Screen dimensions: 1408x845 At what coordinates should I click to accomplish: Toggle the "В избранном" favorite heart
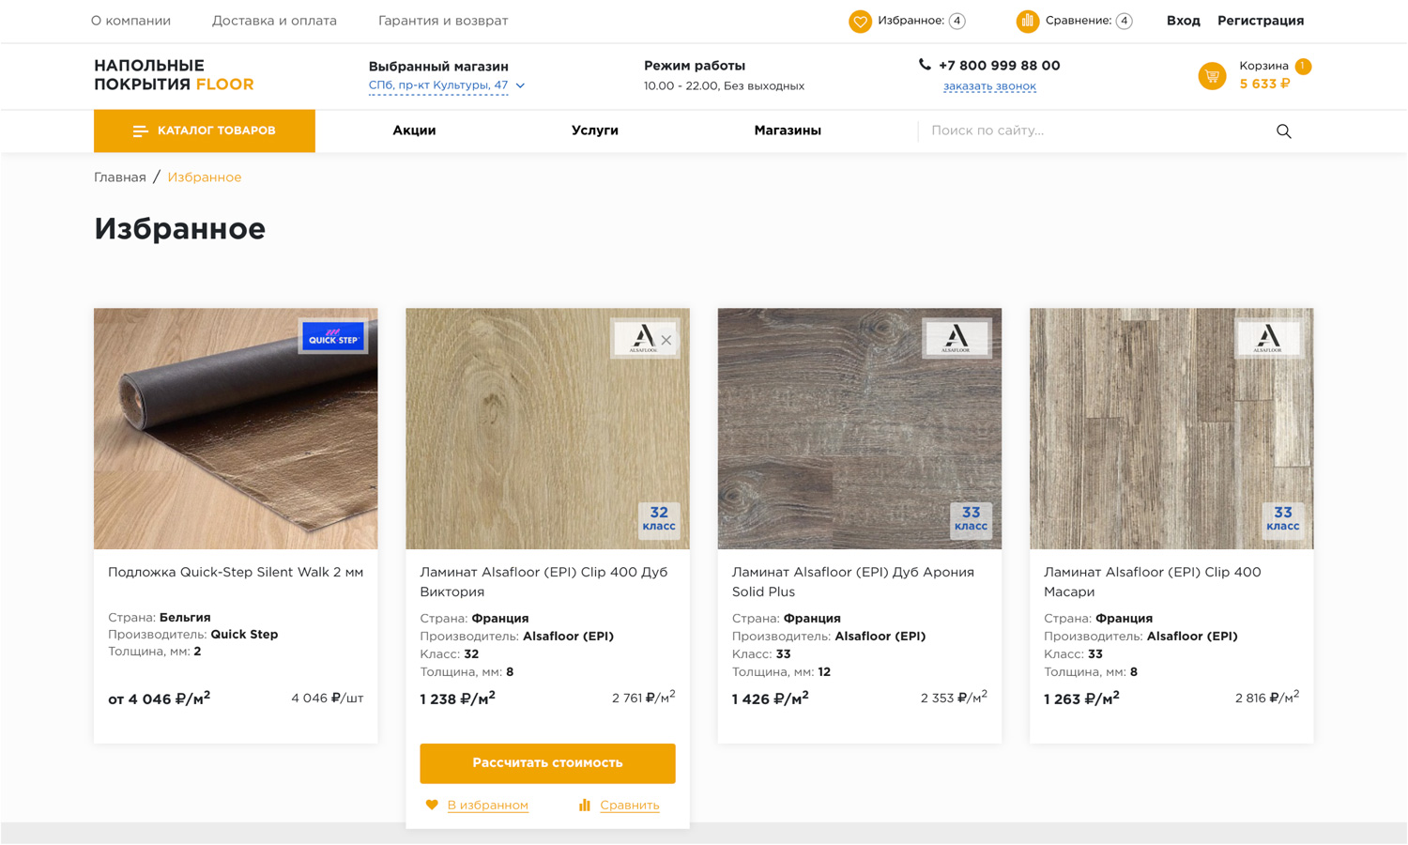tap(432, 805)
